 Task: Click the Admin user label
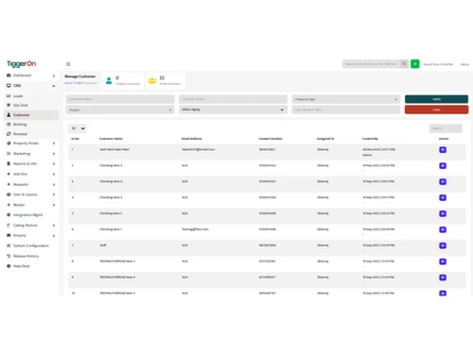(x=464, y=64)
